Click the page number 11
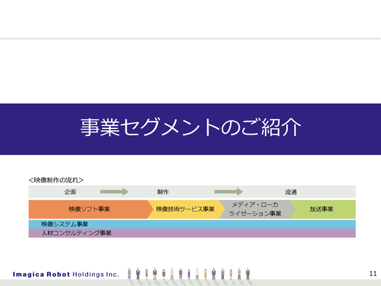Viewport: 381px width, 286px height. tap(373, 274)
